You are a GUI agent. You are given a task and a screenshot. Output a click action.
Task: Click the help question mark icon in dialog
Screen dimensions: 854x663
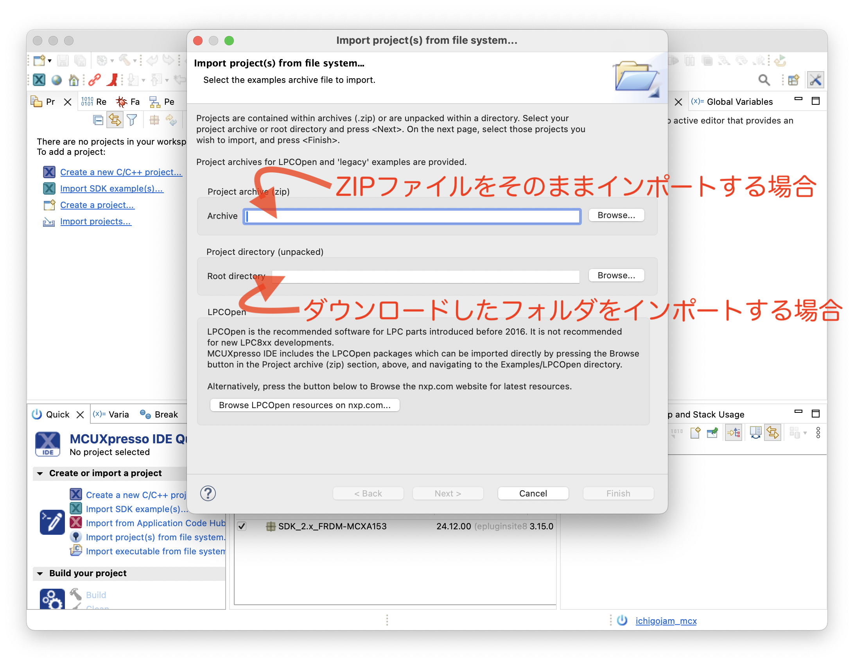pos(208,493)
